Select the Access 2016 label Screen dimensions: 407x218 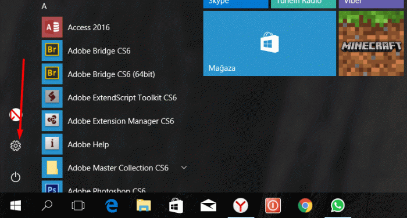click(88, 27)
